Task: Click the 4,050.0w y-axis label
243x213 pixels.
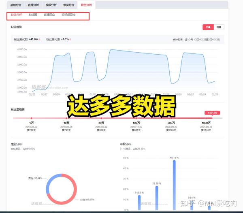Action: coord(22,49)
